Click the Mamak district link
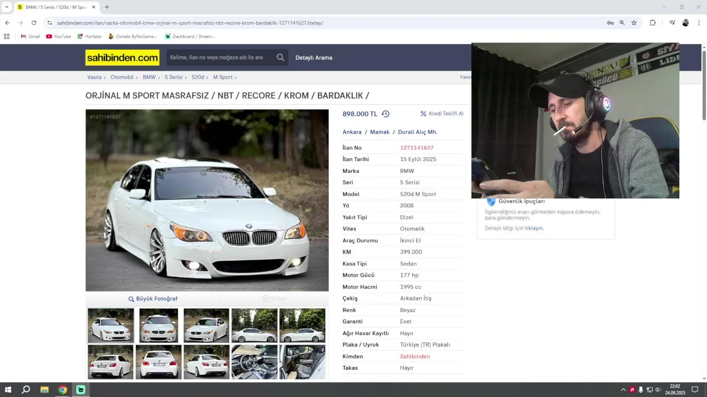This screenshot has height=397, width=707. [x=379, y=132]
